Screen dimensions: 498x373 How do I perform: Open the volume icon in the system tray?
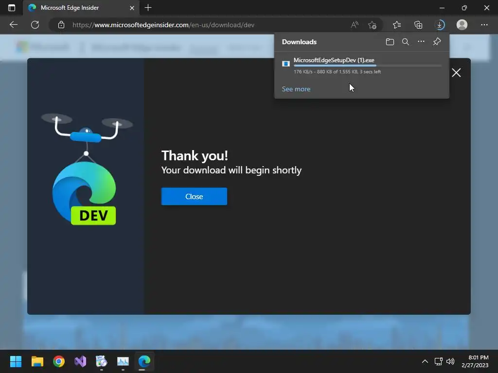point(450,361)
